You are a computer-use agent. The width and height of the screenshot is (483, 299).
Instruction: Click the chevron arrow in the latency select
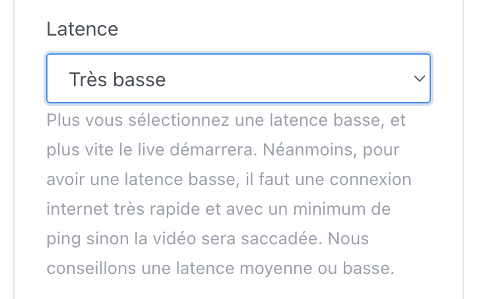click(419, 79)
